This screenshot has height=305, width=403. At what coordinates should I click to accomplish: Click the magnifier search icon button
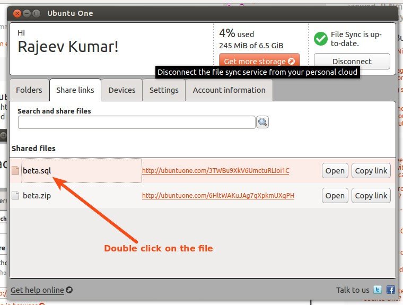click(262, 123)
